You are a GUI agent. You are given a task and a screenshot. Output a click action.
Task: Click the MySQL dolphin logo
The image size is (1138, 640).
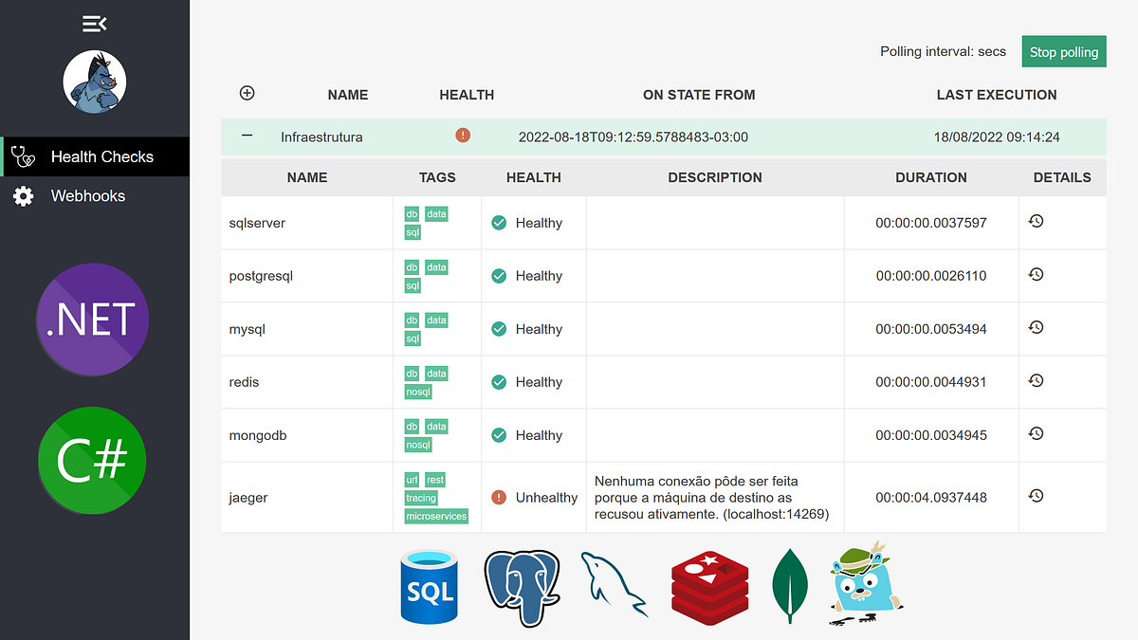point(615,585)
